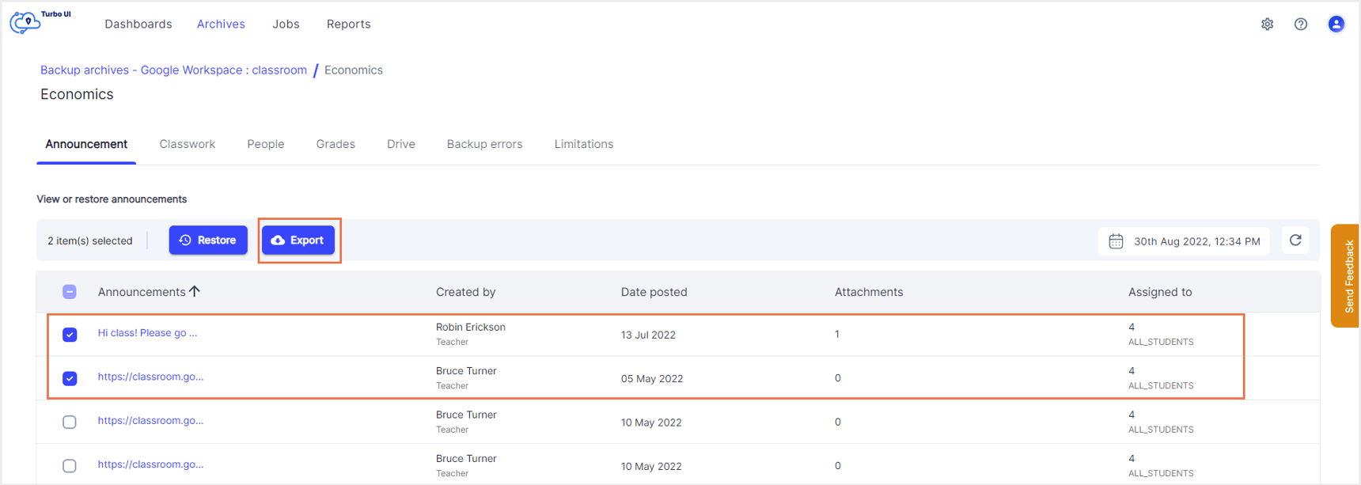Refresh the announcements list

point(1295,240)
